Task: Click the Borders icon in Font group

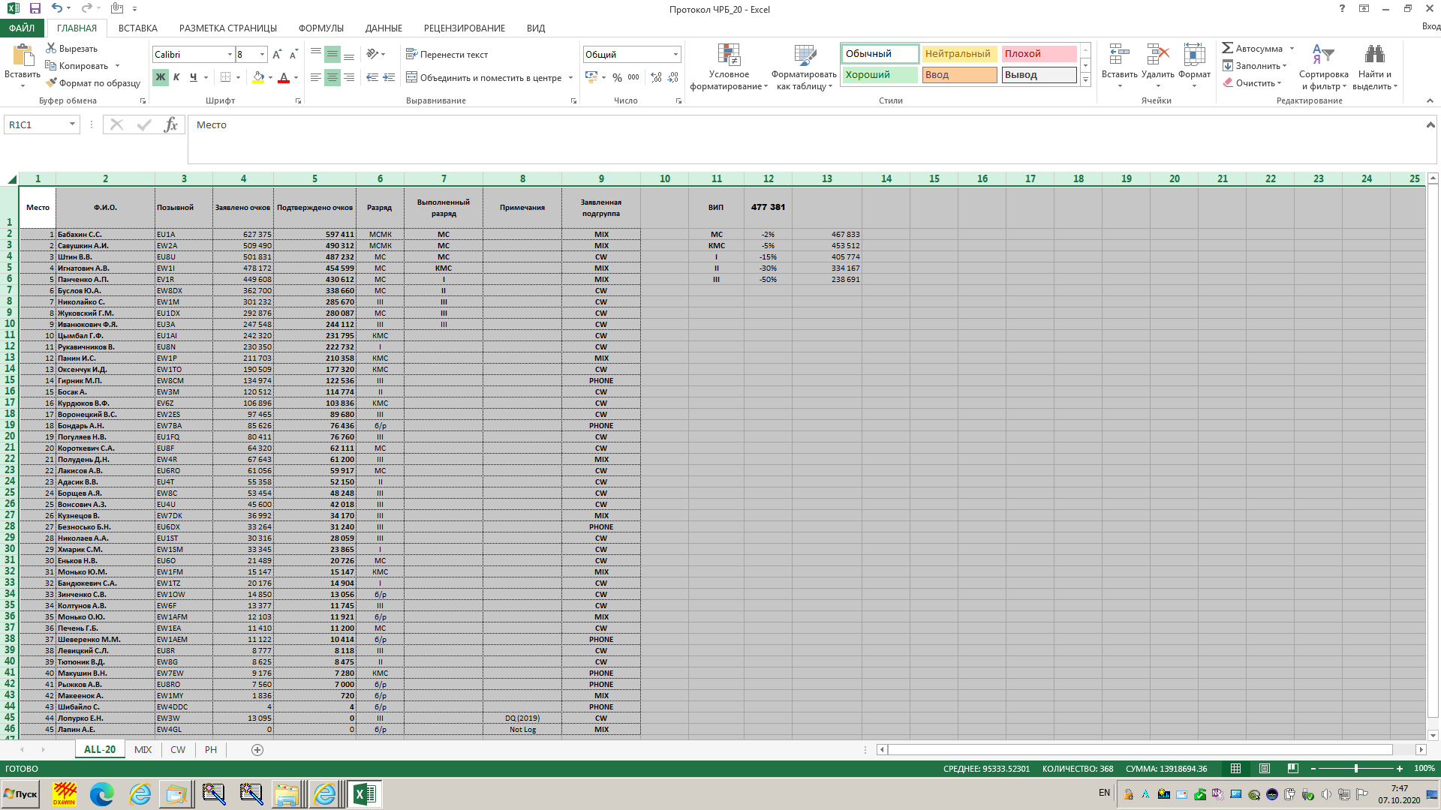Action: 225,77
